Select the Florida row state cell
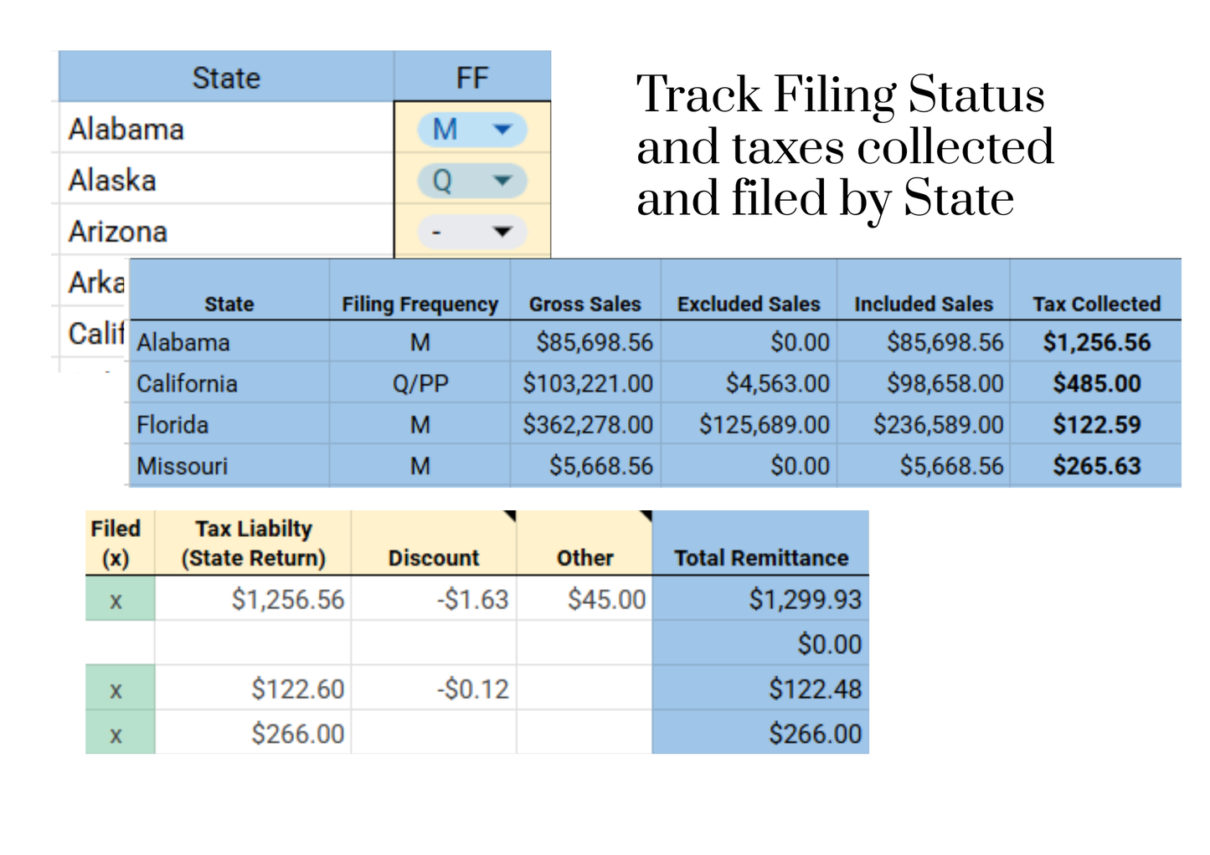This screenshot has height=855, width=1210. pos(229,424)
